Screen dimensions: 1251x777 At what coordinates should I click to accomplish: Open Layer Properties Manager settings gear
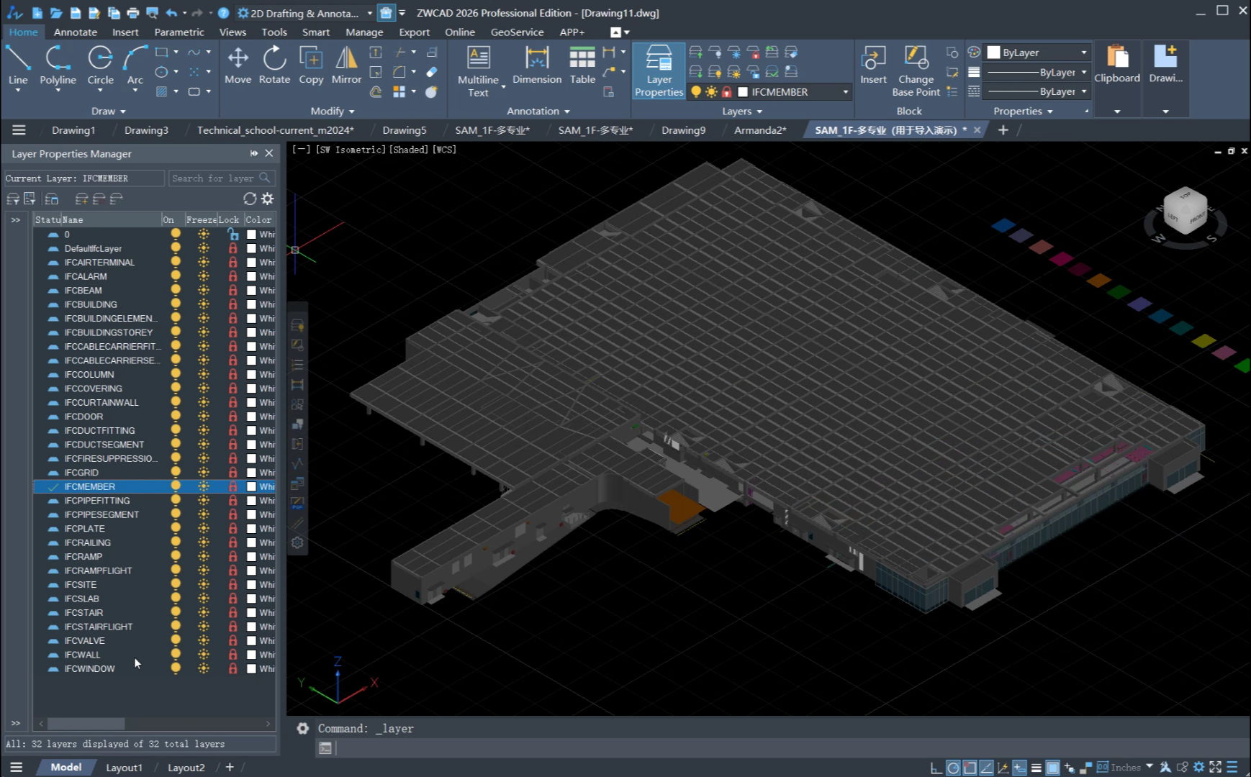coord(268,199)
